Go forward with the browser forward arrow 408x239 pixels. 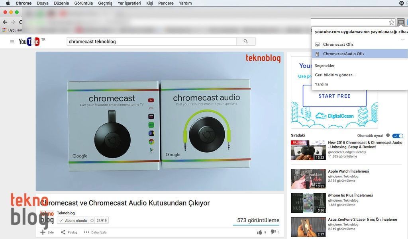tap(13, 22)
